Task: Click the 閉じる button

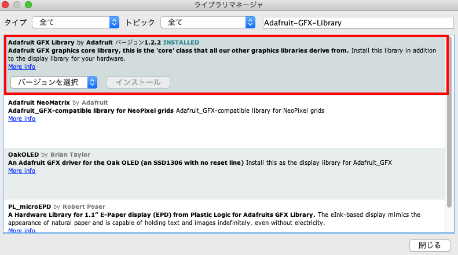Action: coord(430,245)
